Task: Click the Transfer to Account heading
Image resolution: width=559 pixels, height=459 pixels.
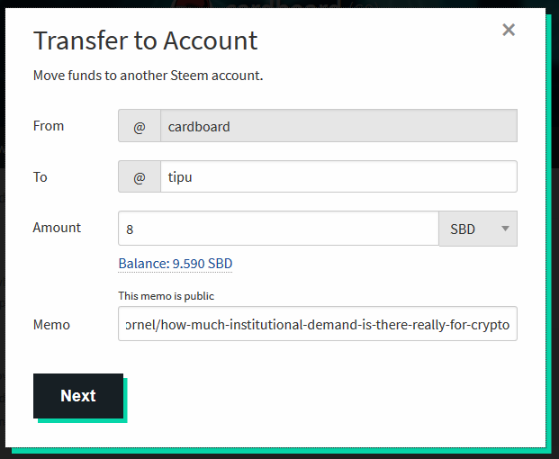Action: pos(146,40)
